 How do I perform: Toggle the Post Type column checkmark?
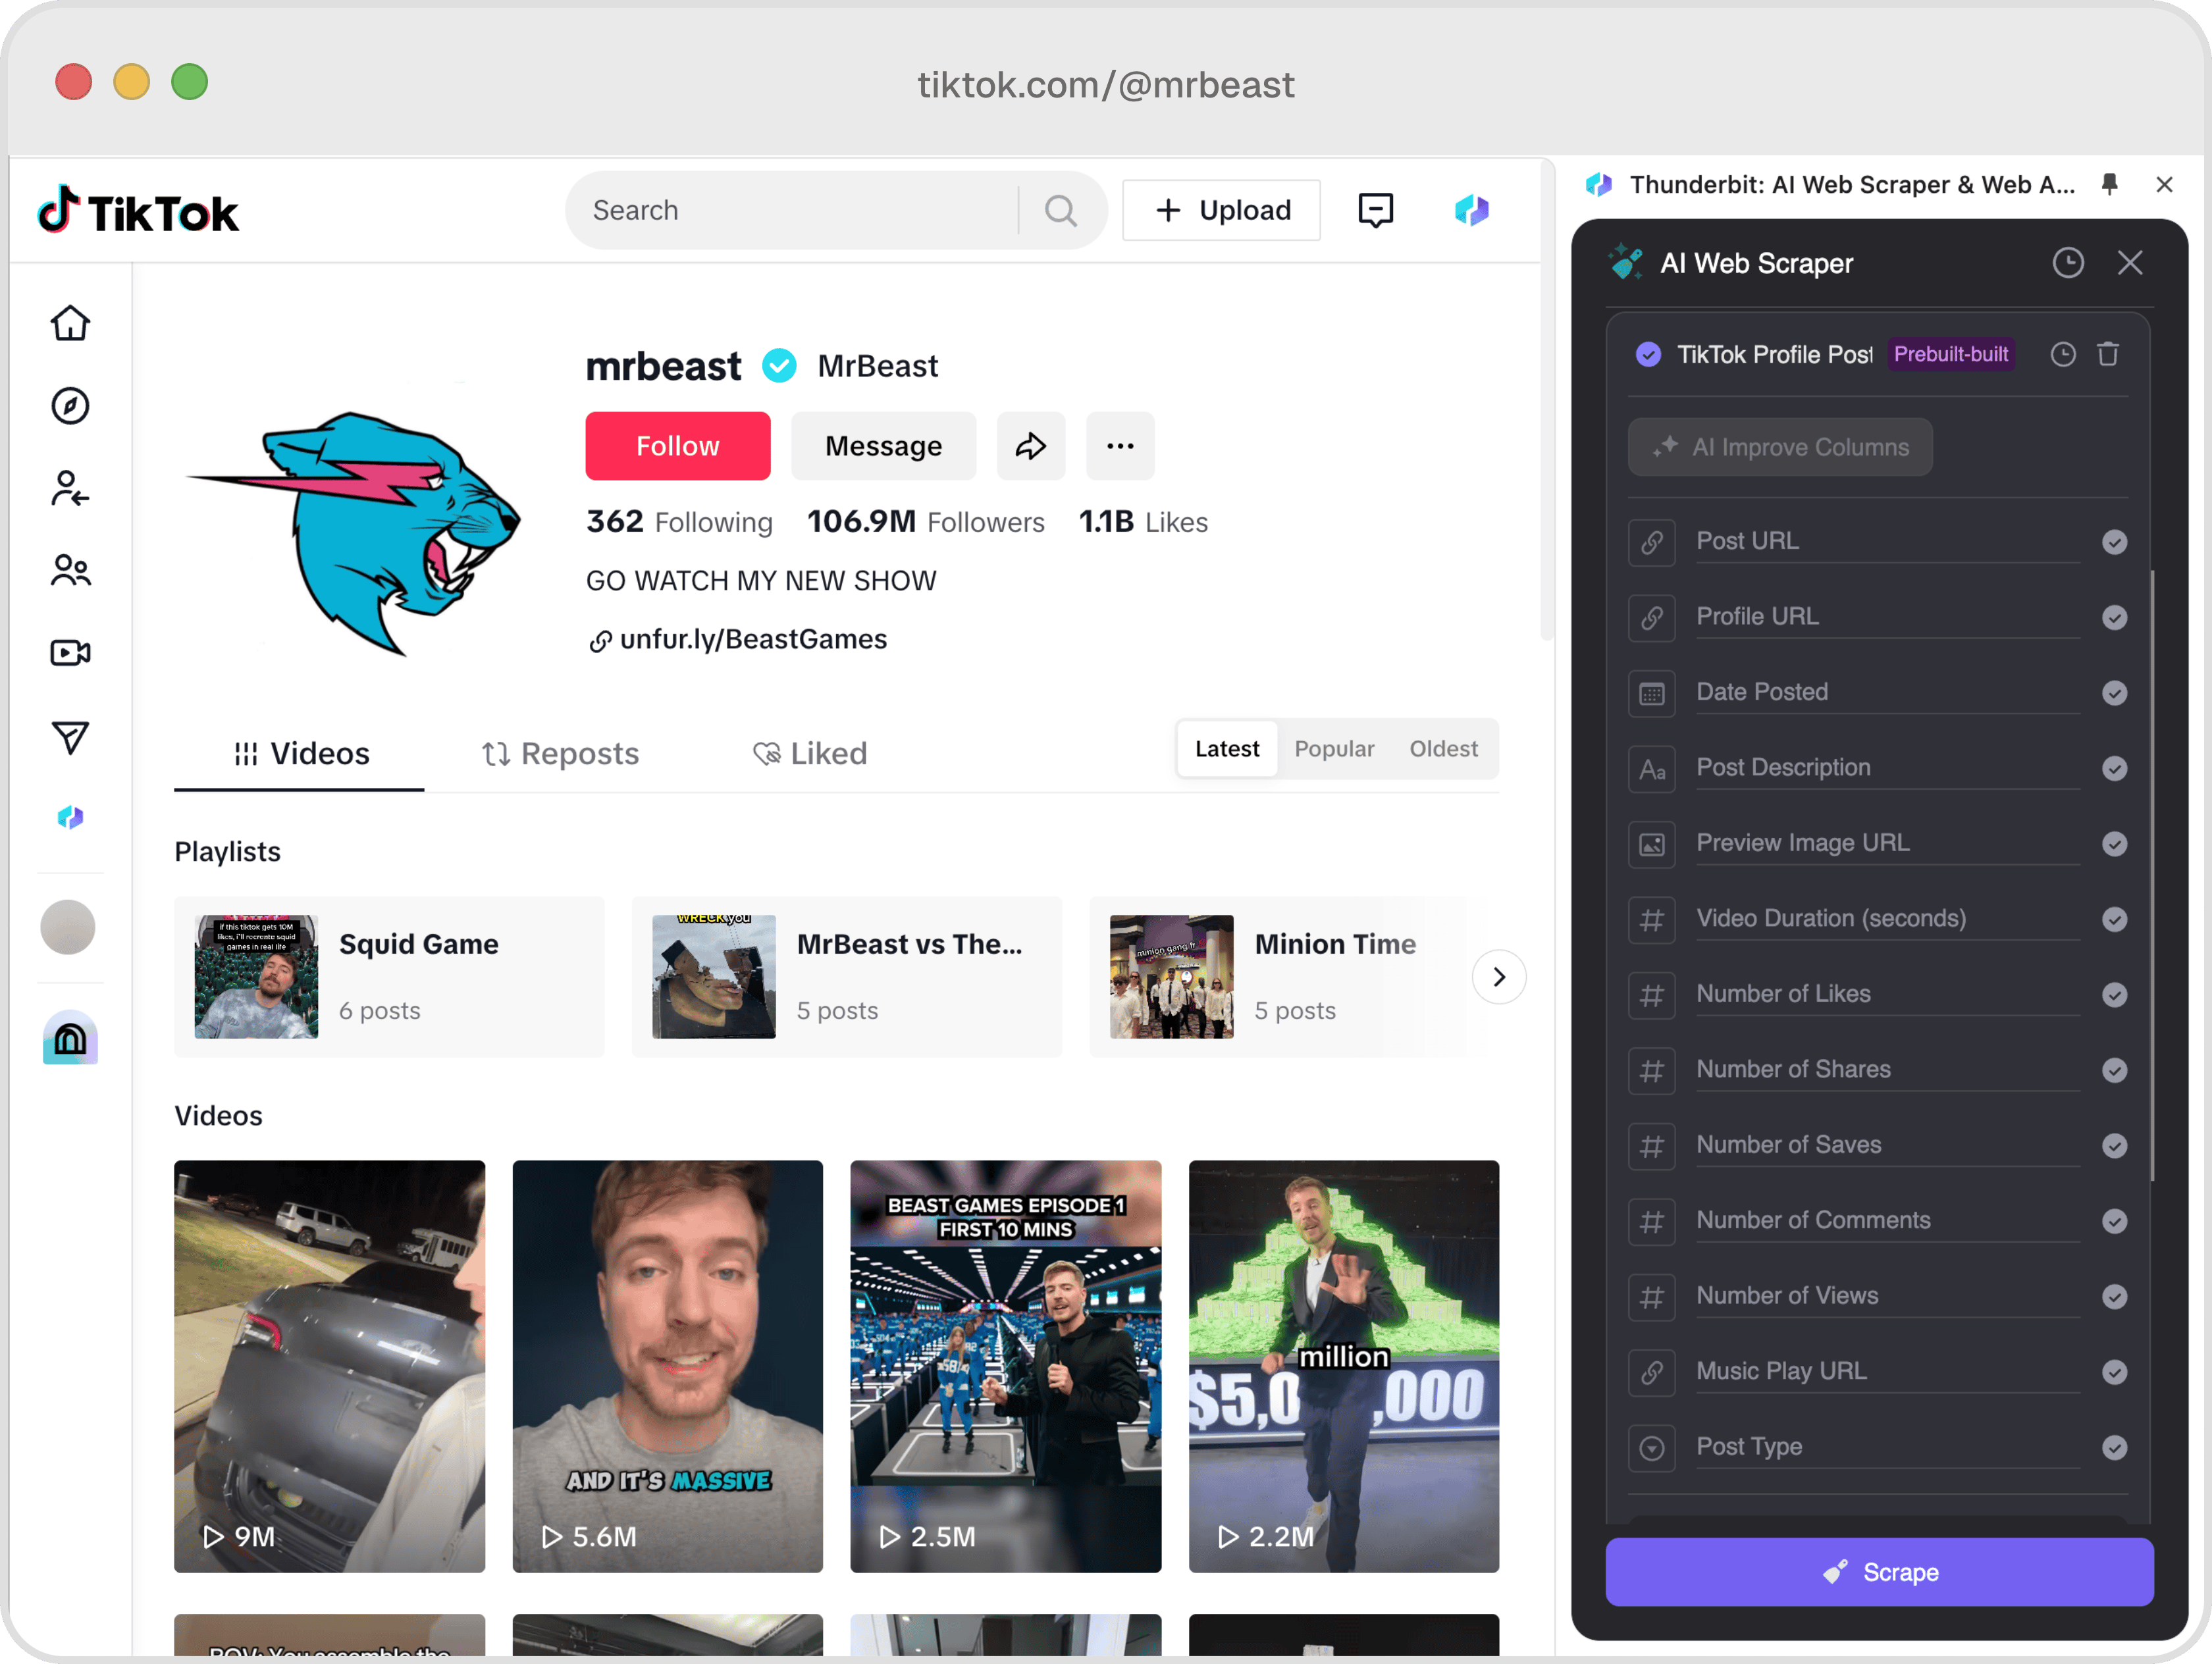2114,1447
